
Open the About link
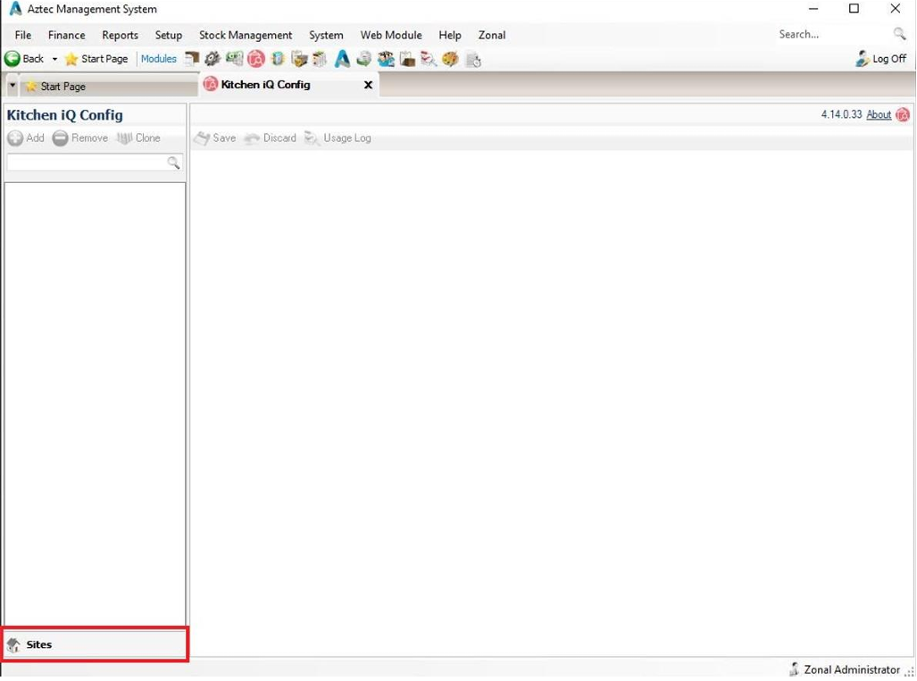pos(879,114)
